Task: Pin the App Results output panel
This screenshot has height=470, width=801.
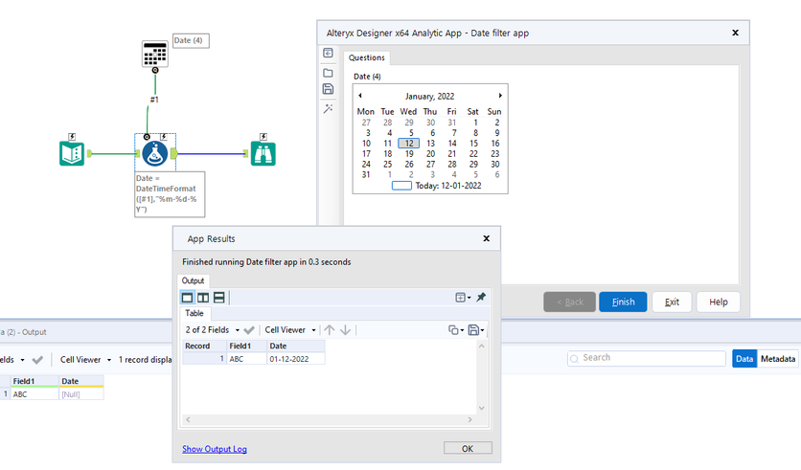Action: (x=481, y=297)
